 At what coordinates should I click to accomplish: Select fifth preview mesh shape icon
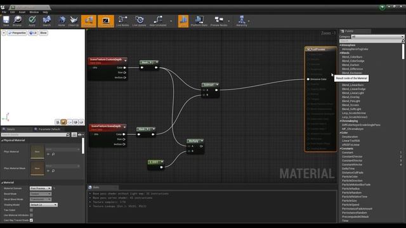coord(81,122)
